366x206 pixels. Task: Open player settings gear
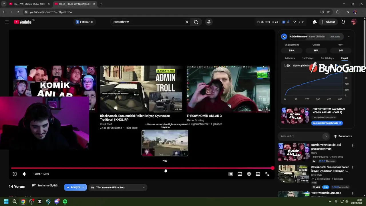click(249, 174)
